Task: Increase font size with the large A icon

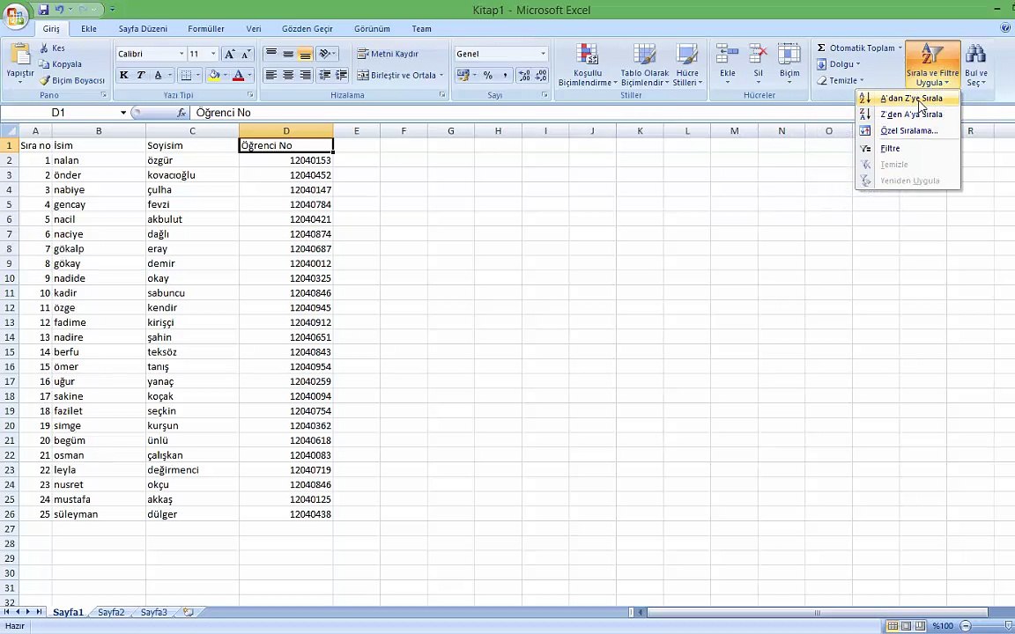Action: [229, 55]
